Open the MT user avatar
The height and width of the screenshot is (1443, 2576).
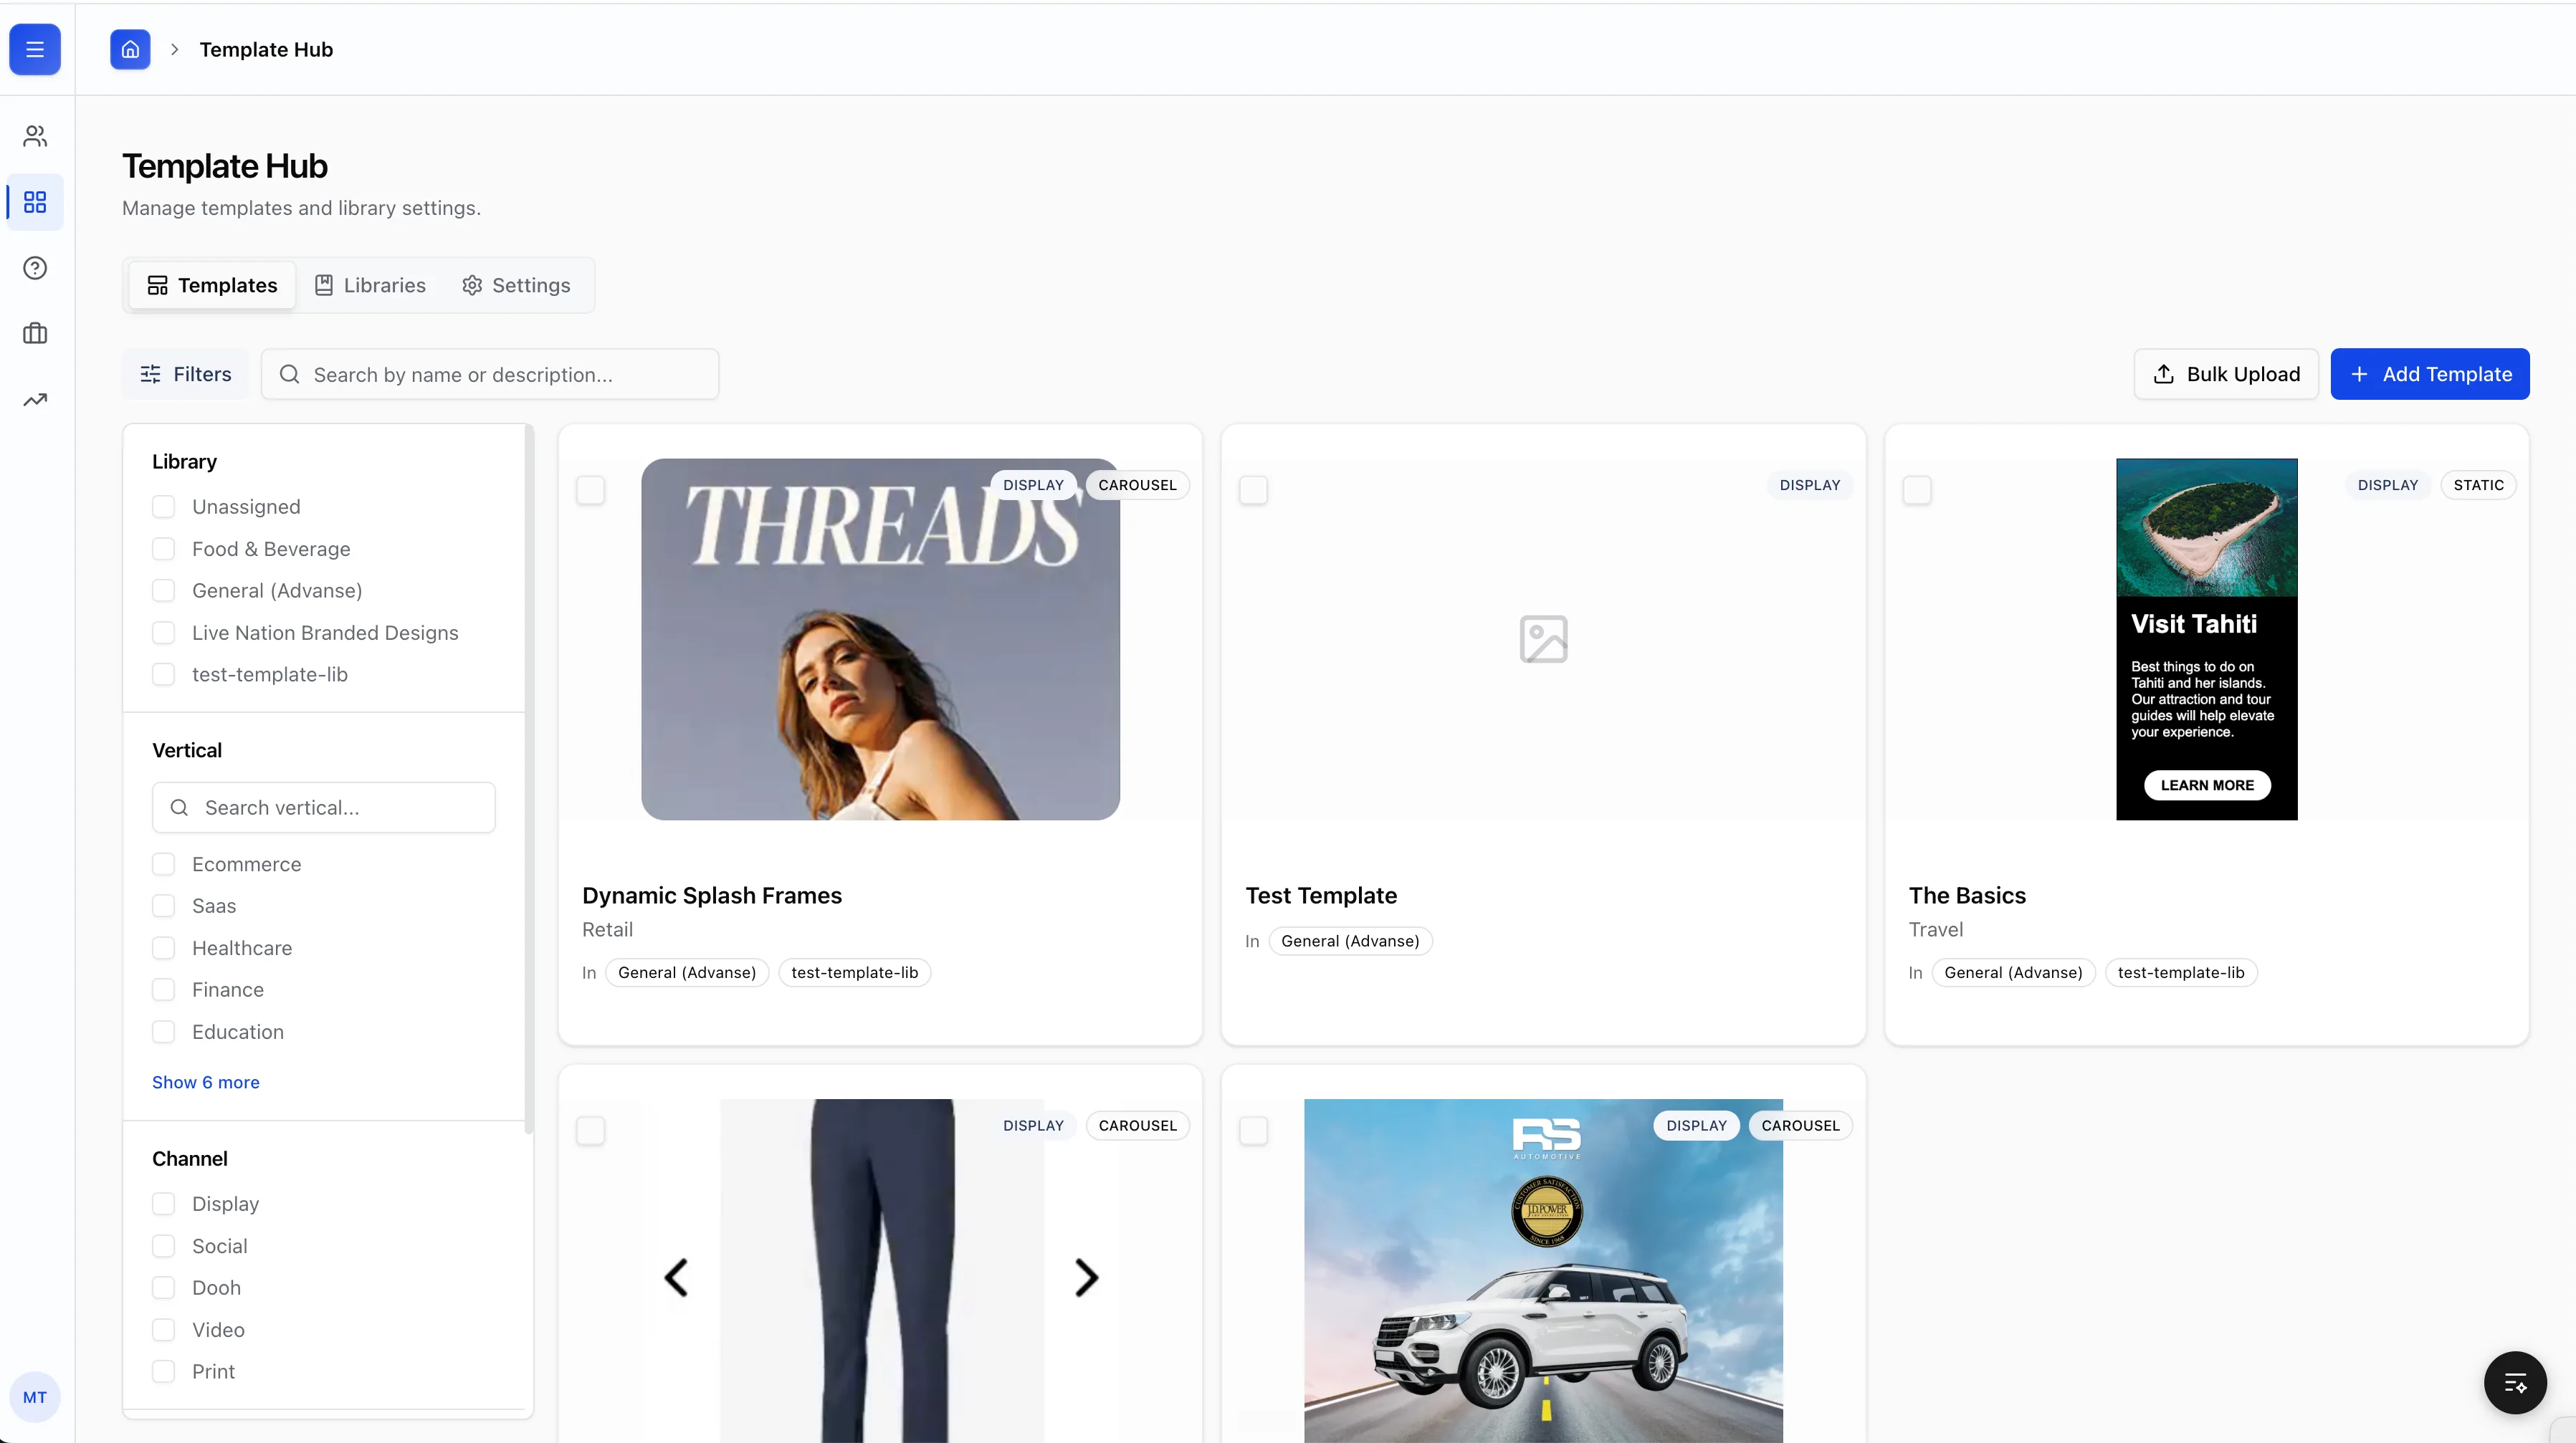click(x=35, y=1397)
